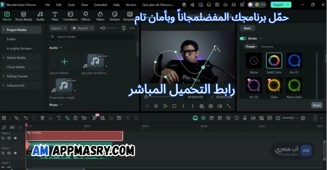Expand the Global Media item
Screen dimensions: 327x170
3,58
